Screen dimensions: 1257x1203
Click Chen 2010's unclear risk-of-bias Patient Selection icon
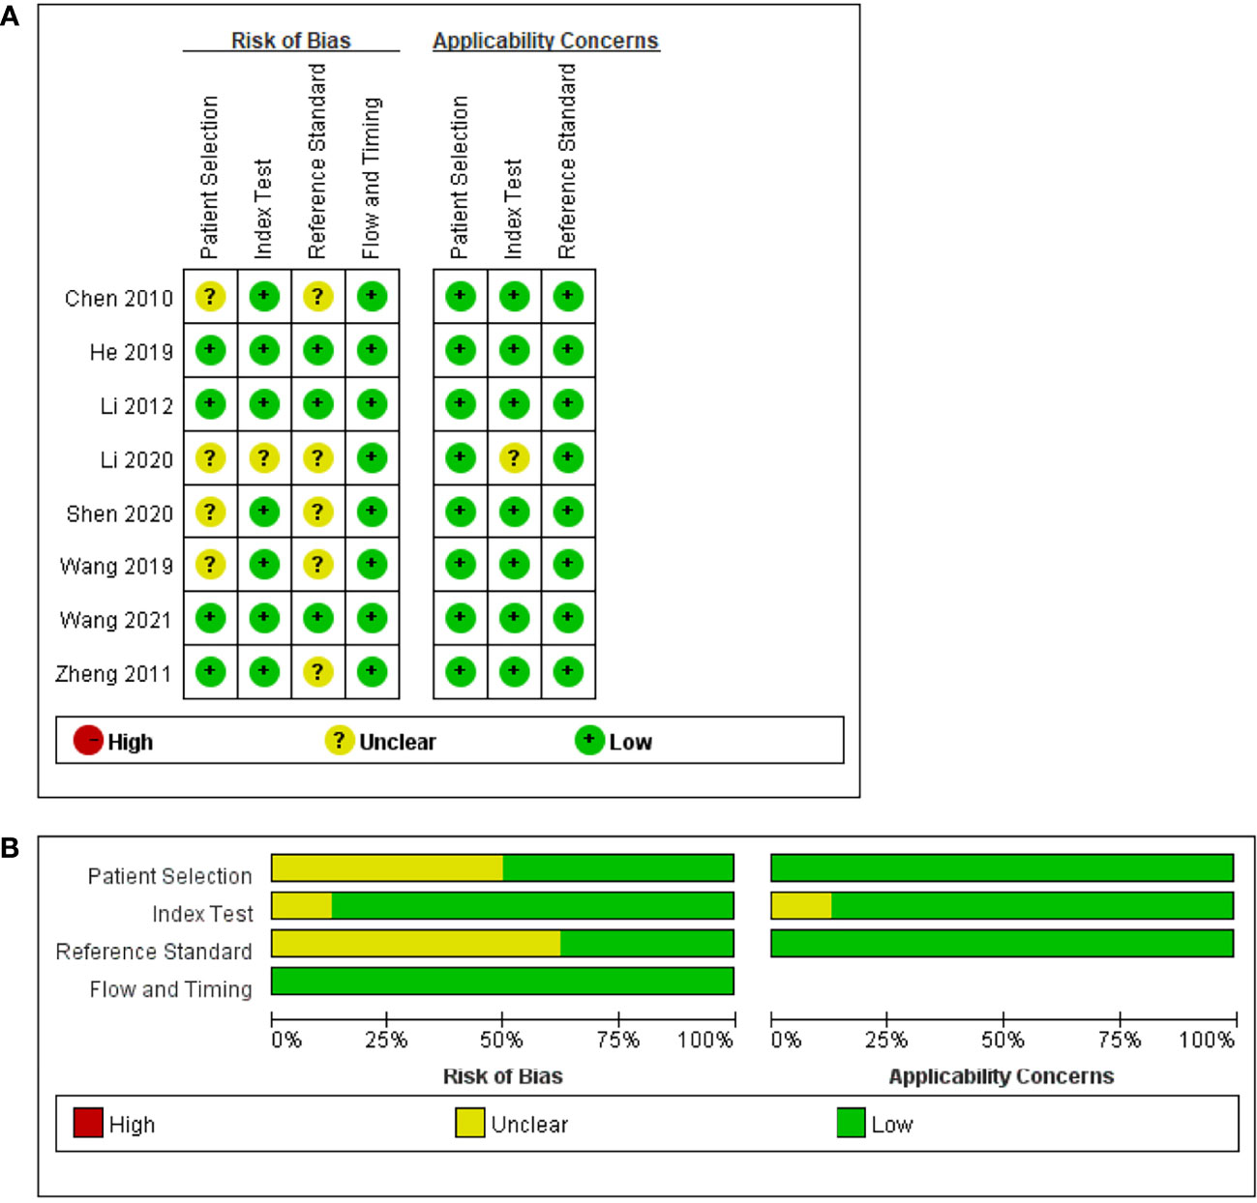[x=210, y=296]
